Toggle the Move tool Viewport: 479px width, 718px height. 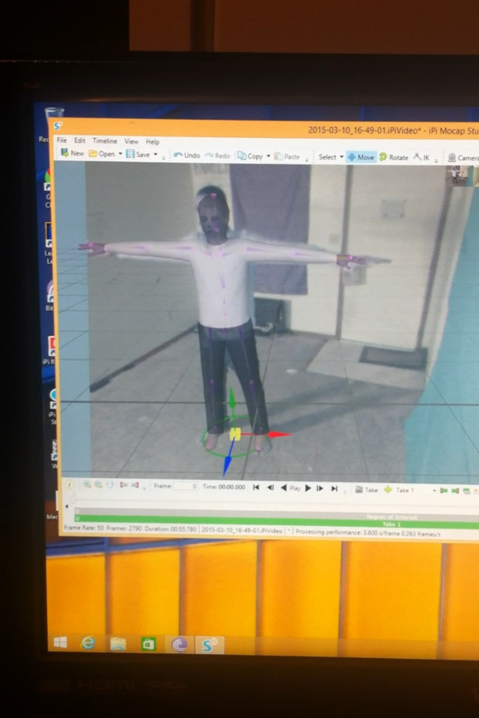(361, 157)
